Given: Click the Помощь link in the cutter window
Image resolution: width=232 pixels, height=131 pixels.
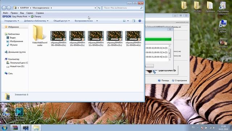Looking at the screenshot, I should pyautogui.click(x=163, y=80).
